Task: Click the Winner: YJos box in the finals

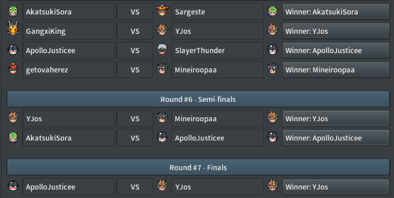Action: 336,187
